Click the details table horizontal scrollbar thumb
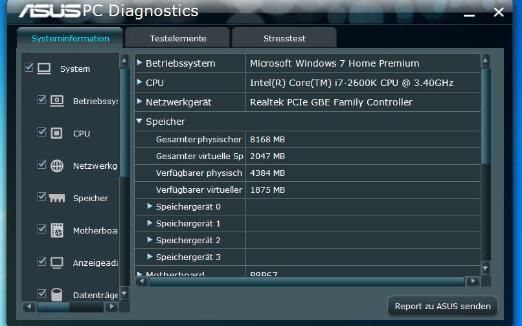Viewport: 522px width, 326px height. [x=307, y=282]
